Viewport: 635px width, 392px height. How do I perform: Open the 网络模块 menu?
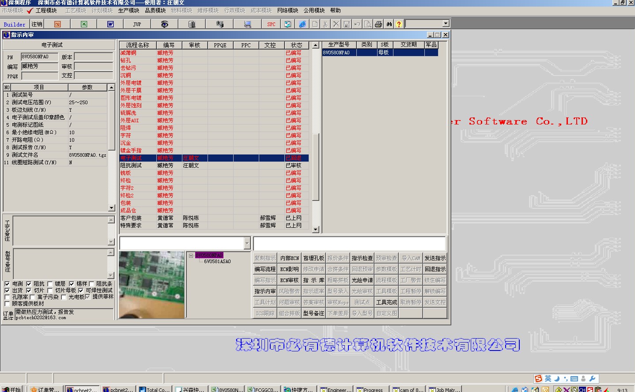[287, 10]
